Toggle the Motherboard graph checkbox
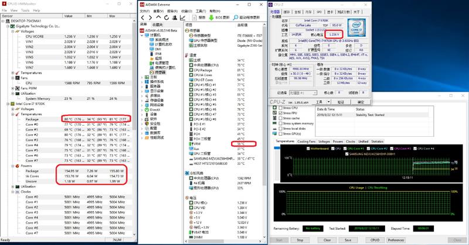Screen dimensions: 469x245 (x=308, y=149)
